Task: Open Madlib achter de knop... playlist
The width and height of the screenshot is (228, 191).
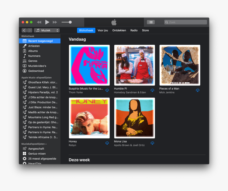Action: tap(40, 112)
